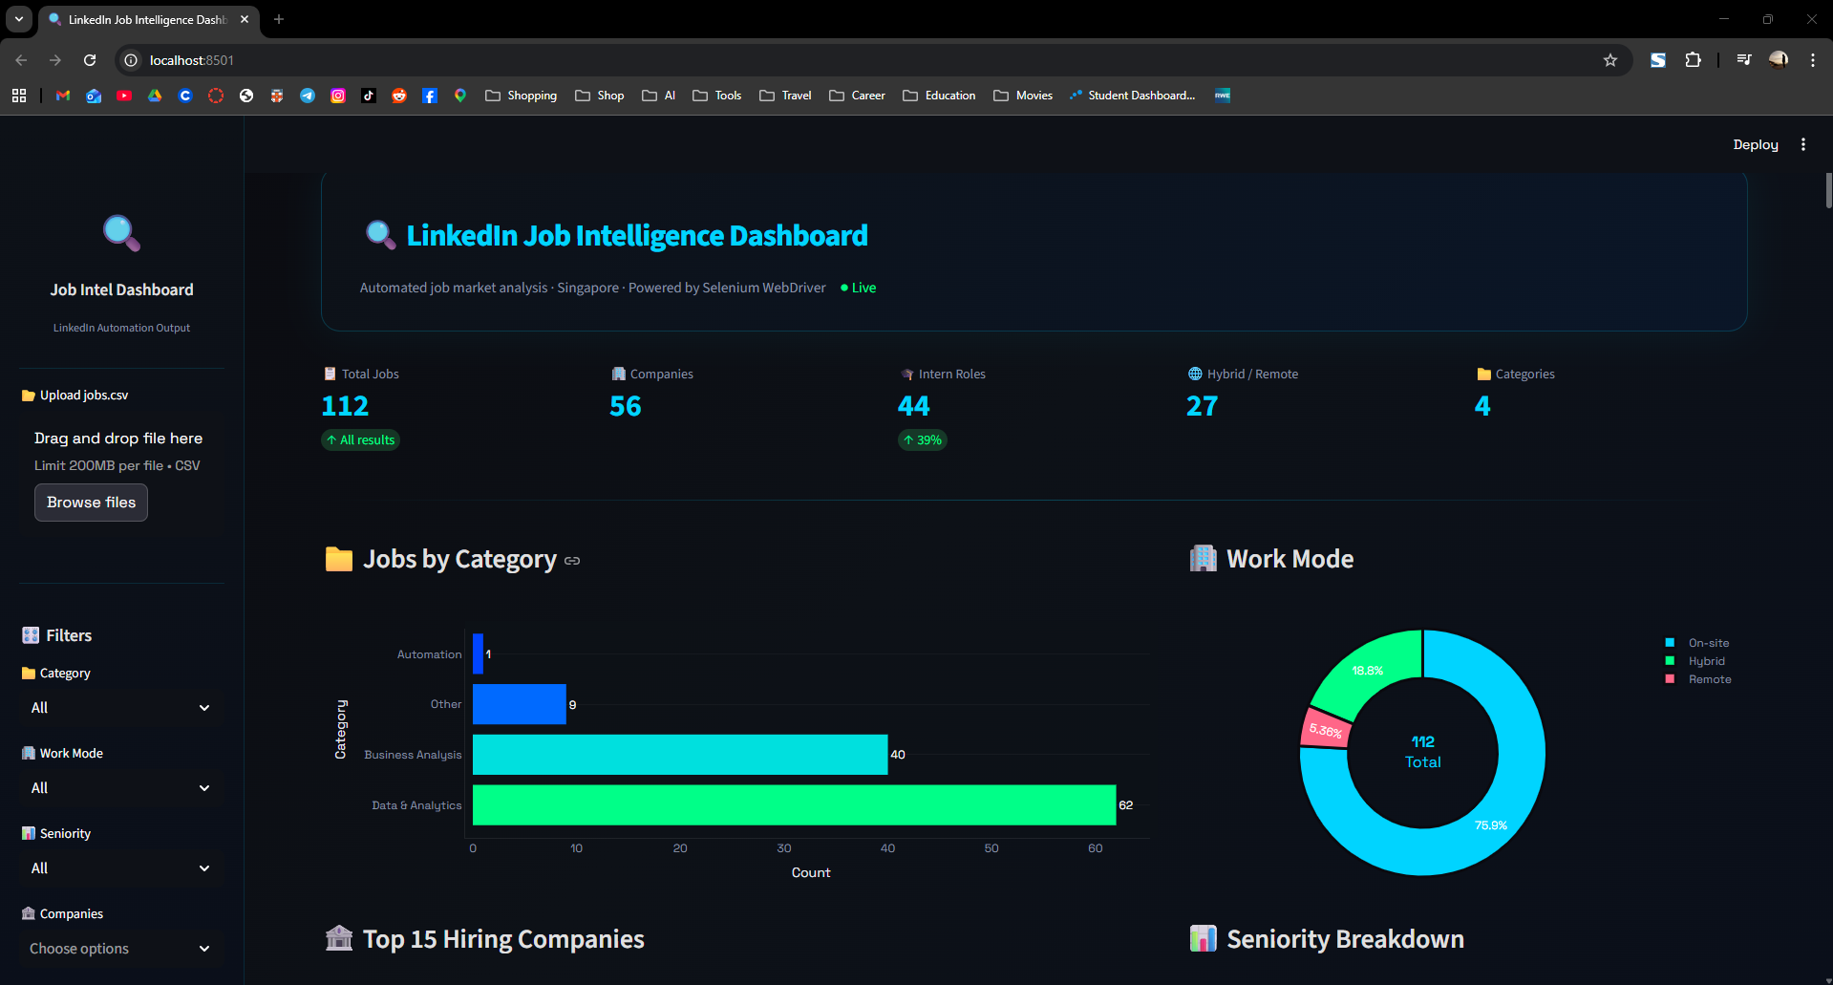Open the YouTube bookmark
Viewport: 1833px width, 985px height.
(x=124, y=96)
